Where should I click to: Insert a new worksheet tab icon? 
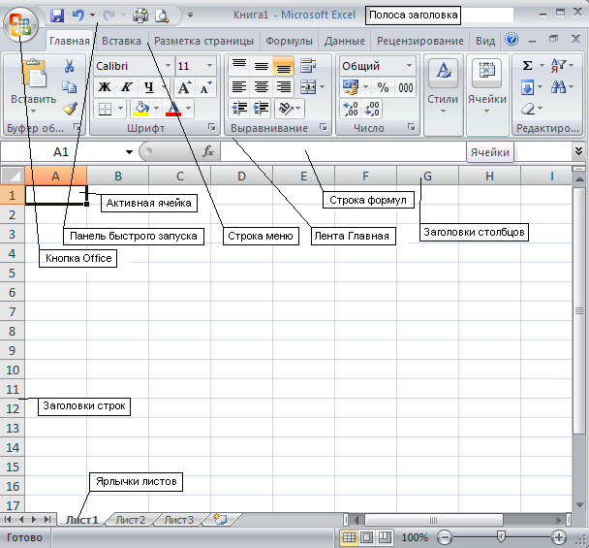tap(220, 520)
